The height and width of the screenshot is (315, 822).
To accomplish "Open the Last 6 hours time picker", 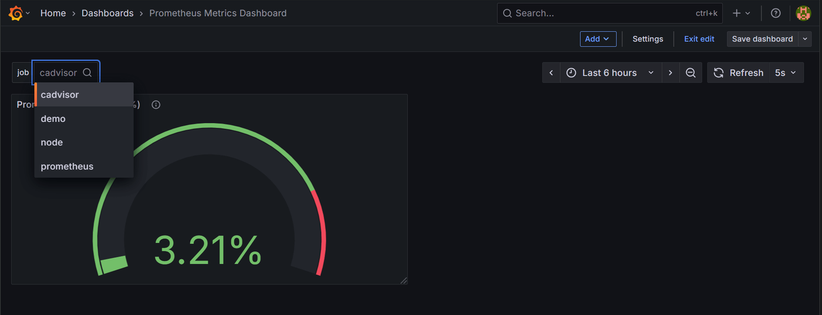I will (611, 73).
